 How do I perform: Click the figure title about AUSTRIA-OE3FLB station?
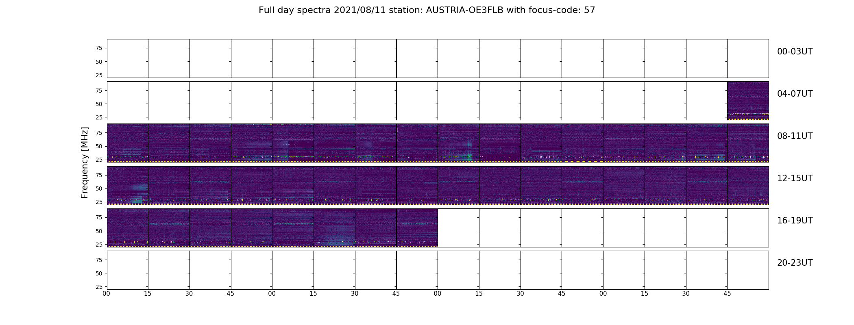tap(427, 10)
